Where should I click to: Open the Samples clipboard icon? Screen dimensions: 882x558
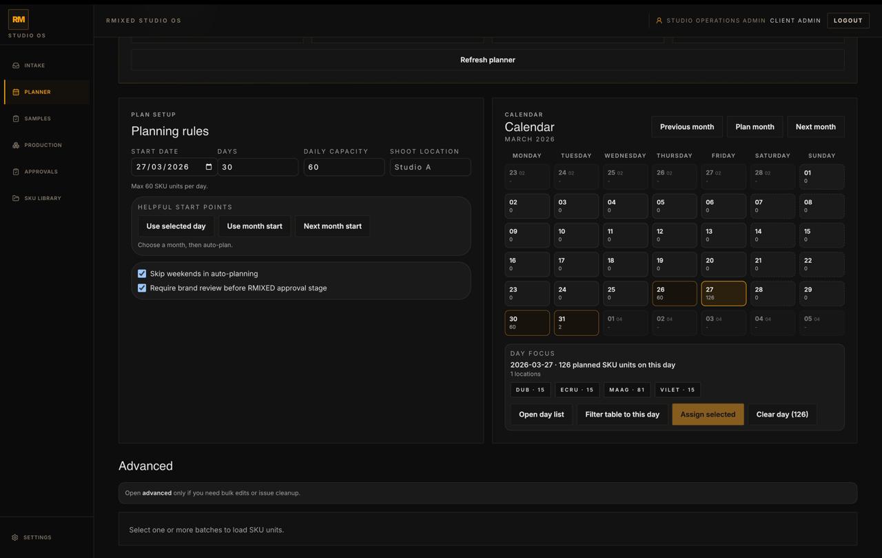[x=15, y=118]
